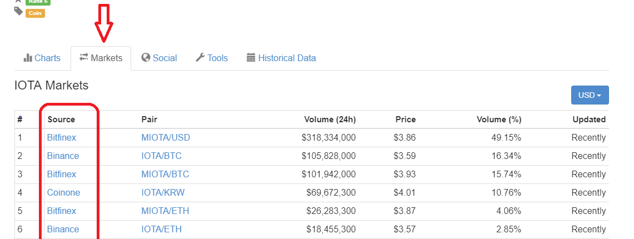Click the orange Coin tag badge
This screenshot has width=634, height=239.
coord(35,13)
